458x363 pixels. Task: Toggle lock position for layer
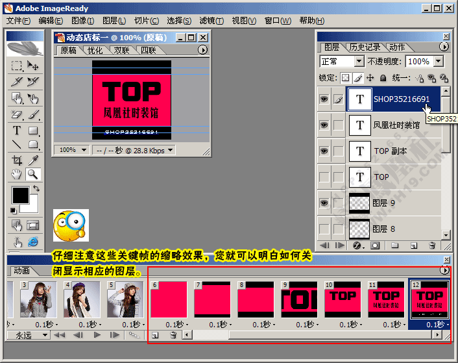click(x=370, y=78)
